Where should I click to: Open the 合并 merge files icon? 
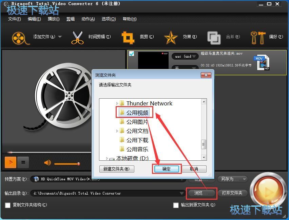214,37
